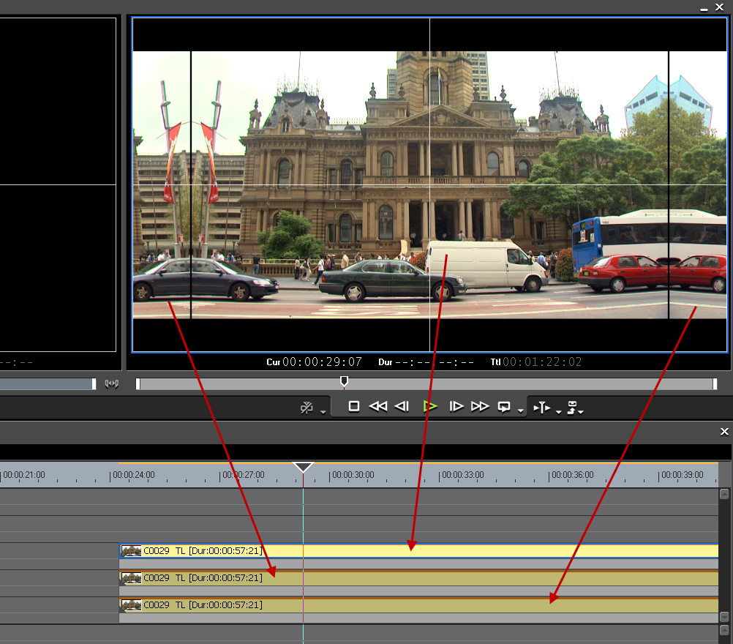This screenshot has height=644, width=733.
Task: Step back to the previous frame
Action: pyautogui.click(x=402, y=406)
